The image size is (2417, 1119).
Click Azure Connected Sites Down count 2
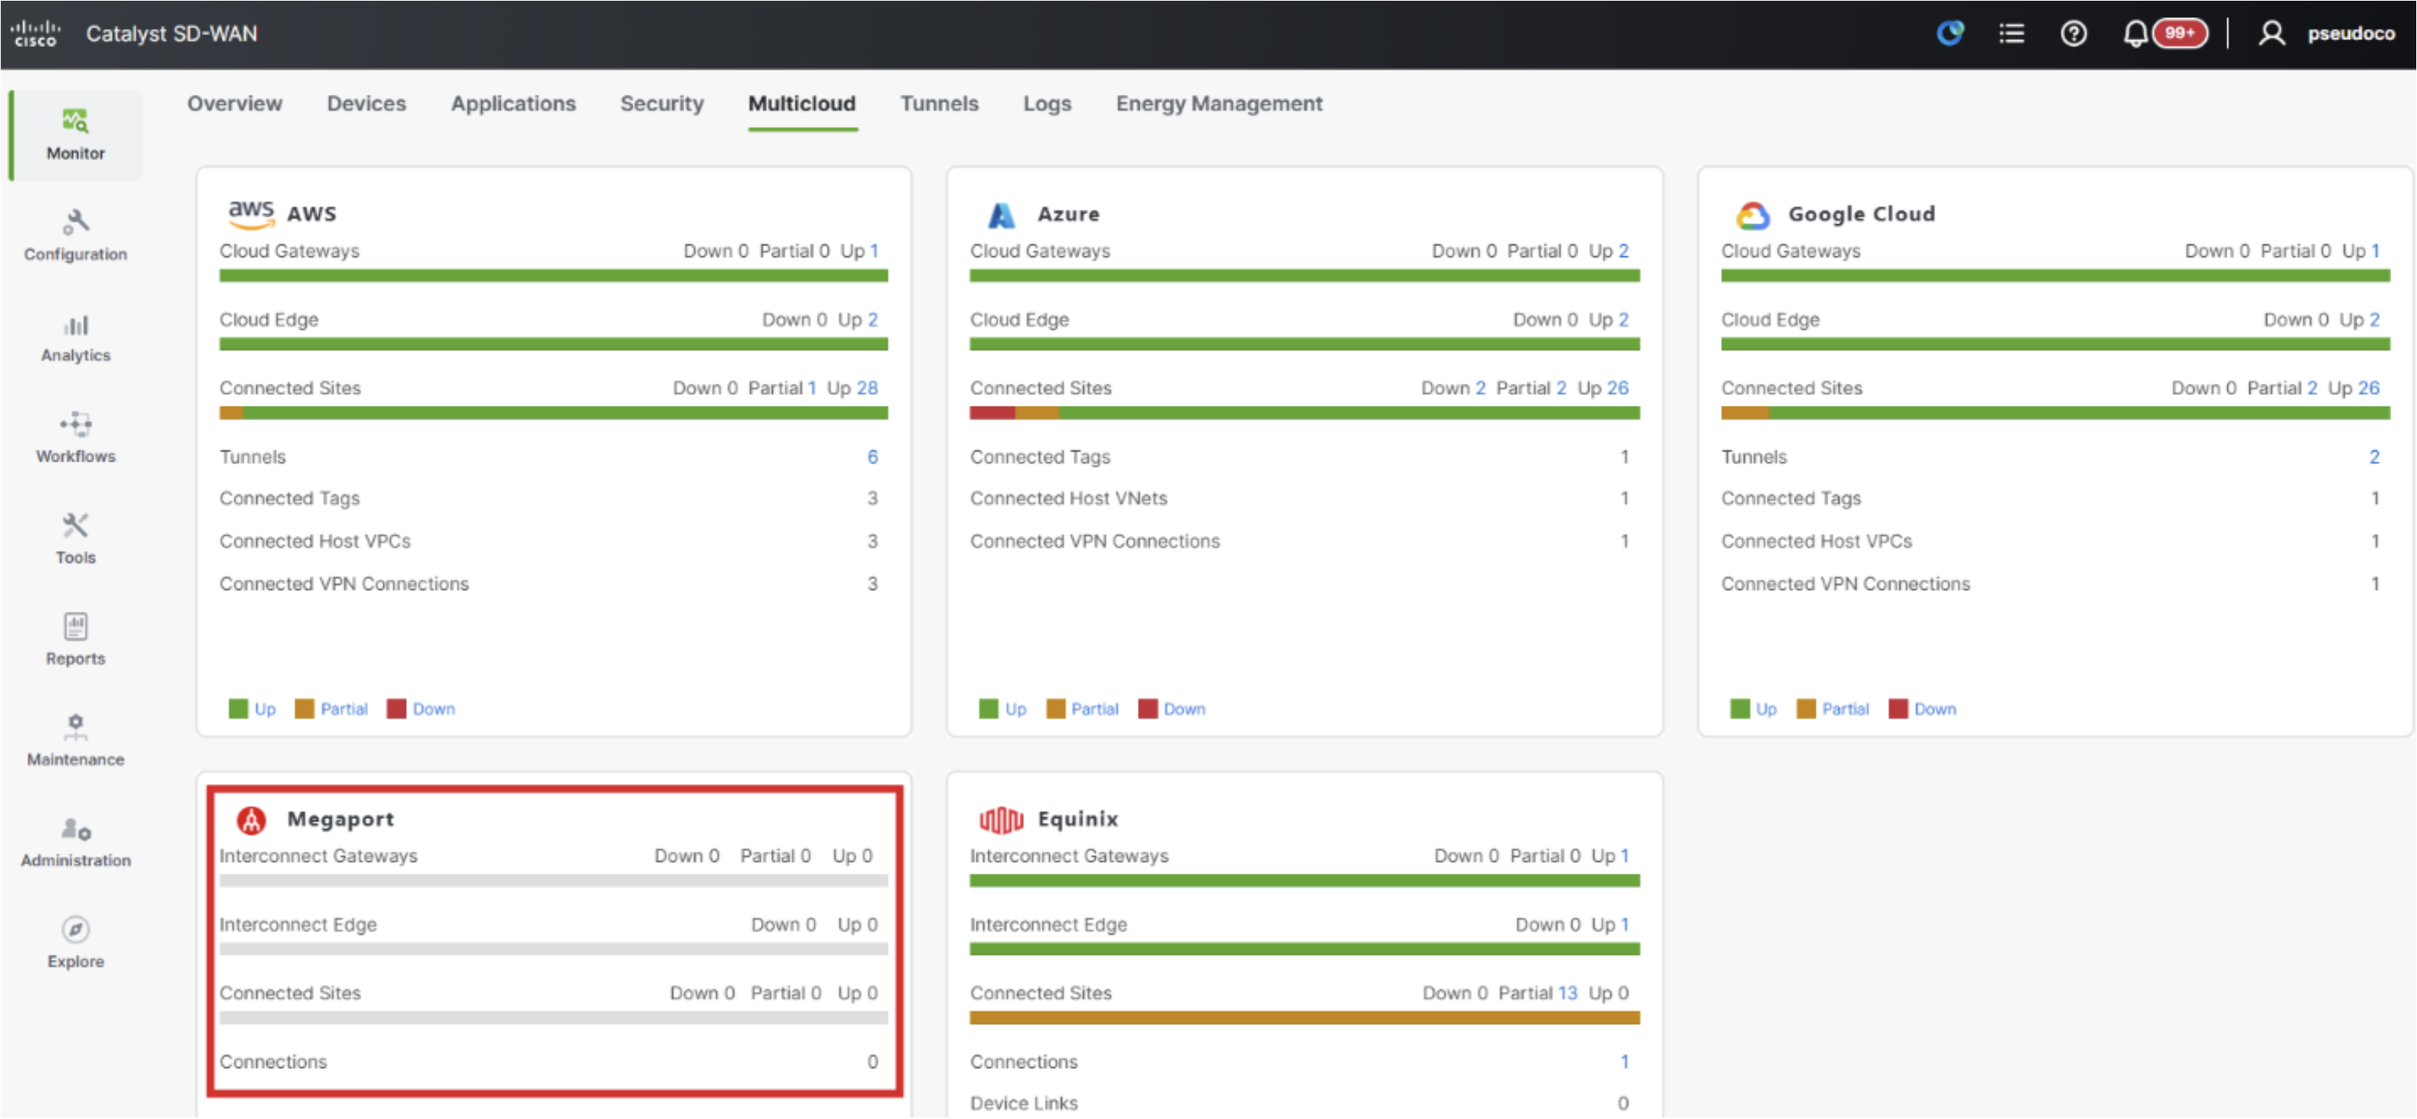pyautogui.click(x=1480, y=387)
